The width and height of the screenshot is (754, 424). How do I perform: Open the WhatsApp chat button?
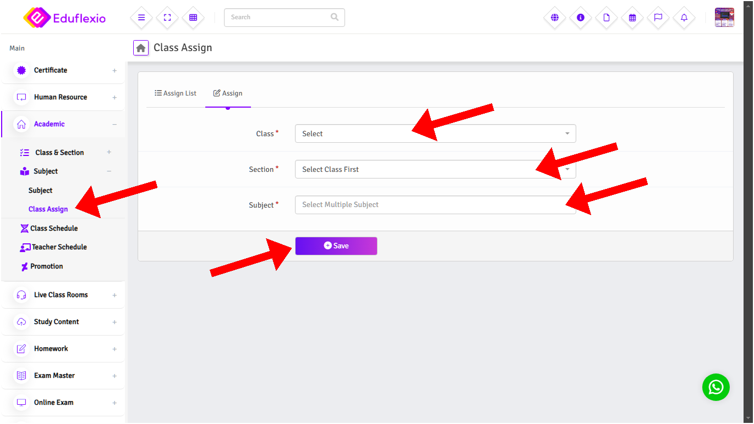point(715,387)
